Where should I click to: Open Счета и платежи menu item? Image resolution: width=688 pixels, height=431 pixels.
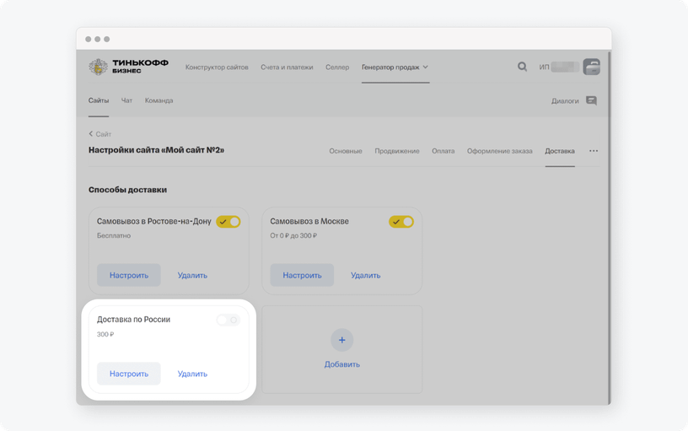(x=287, y=67)
